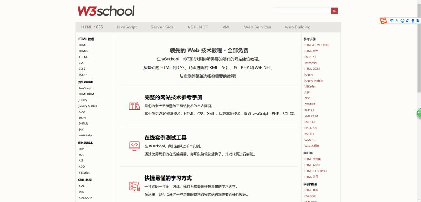Screen dimensions: 421x202
Task: Click heading 快捷易懂的学习方式
Action: [168, 178]
